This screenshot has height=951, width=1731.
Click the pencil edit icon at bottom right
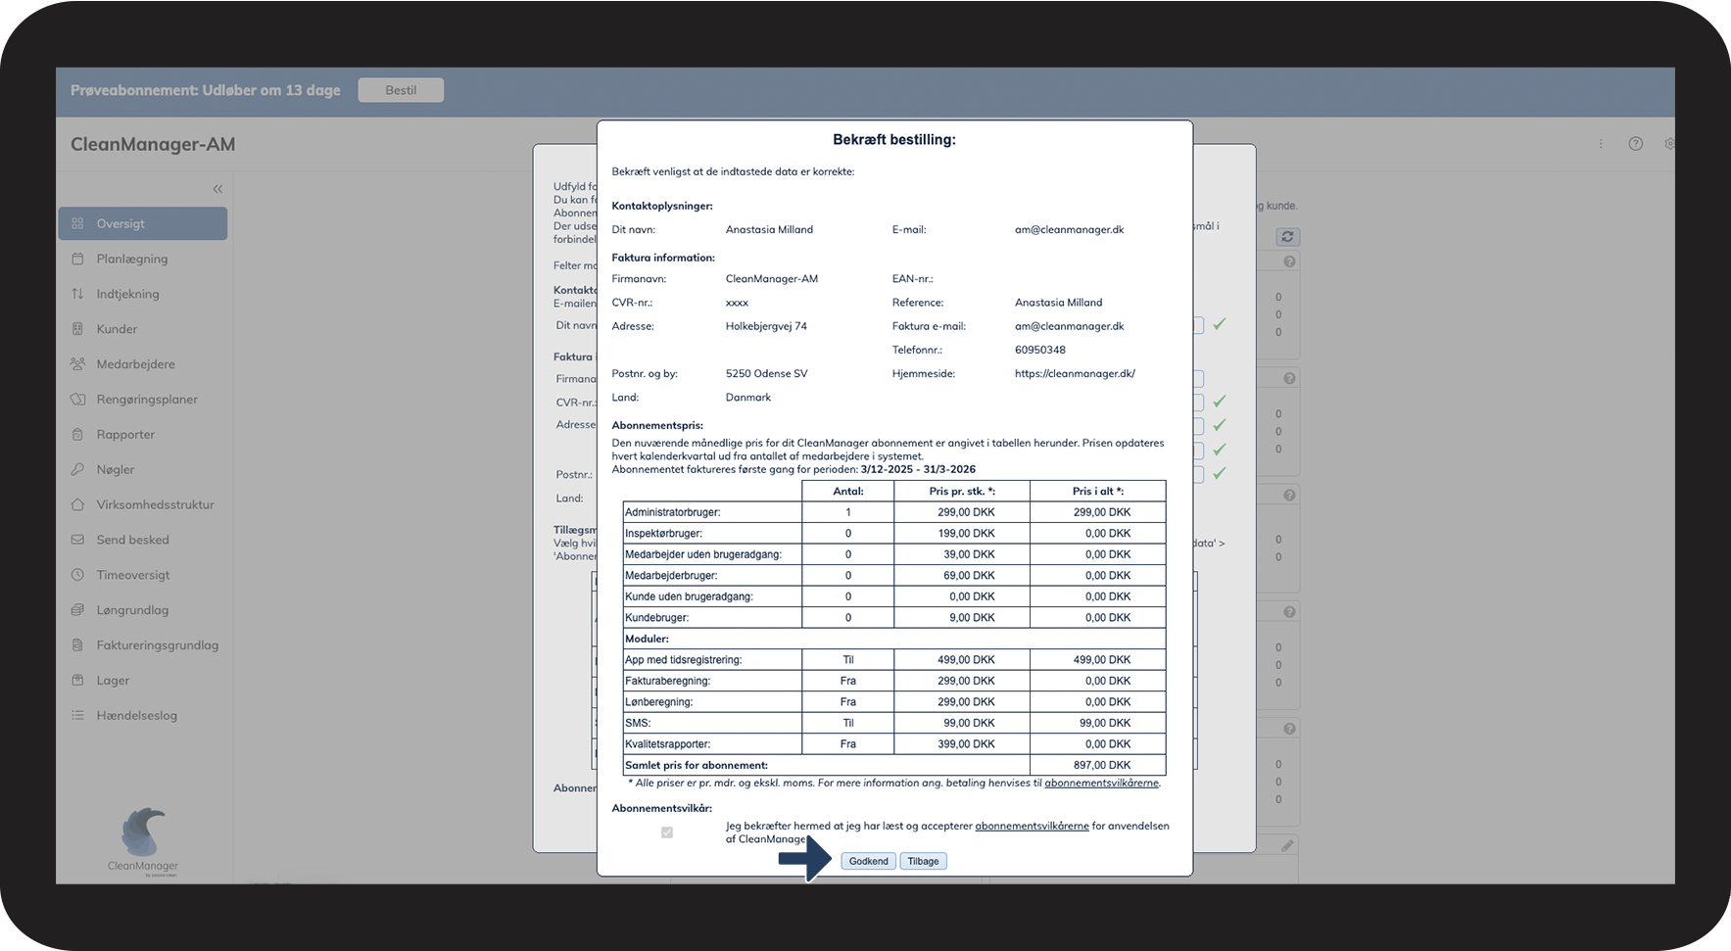1287,845
